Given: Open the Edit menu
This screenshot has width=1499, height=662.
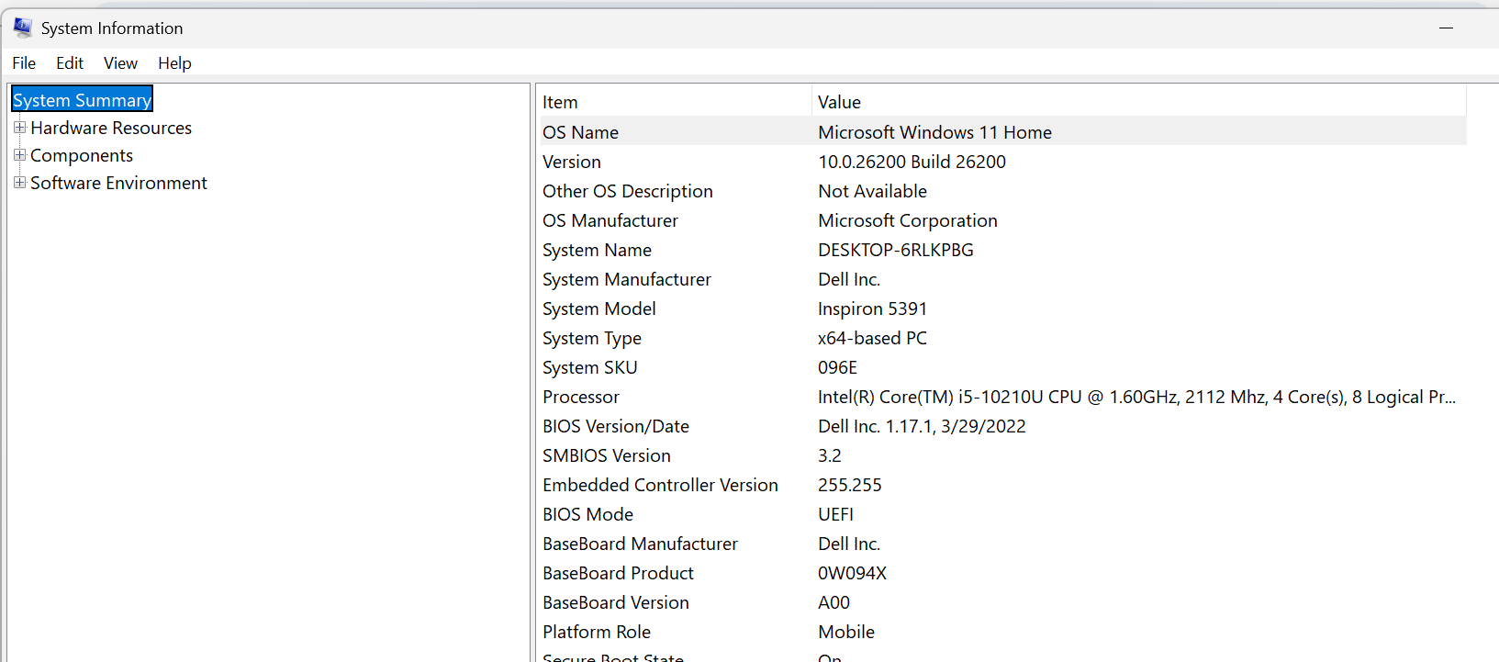Looking at the screenshot, I should coord(70,63).
